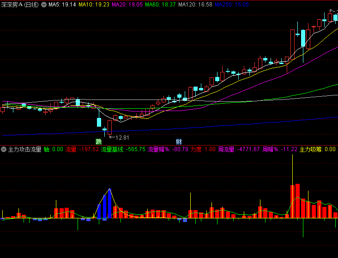Screen dimensions: 338x258
Task: Click the 轴: 0.00 value
Action: pyautogui.click(x=54, y=149)
